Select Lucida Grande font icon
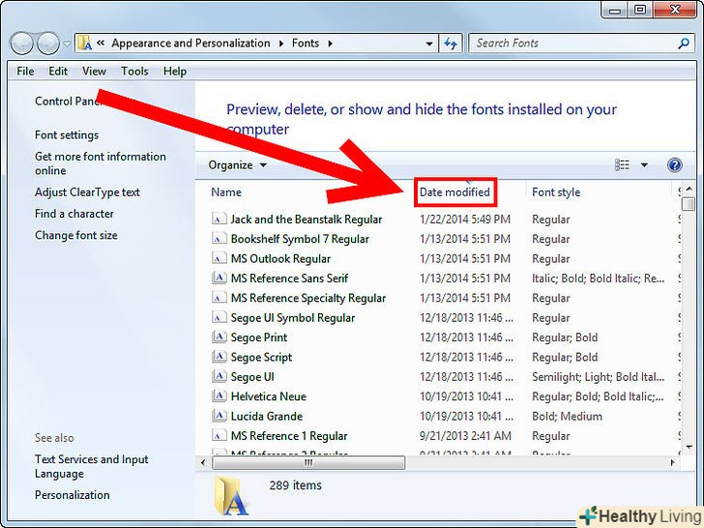This screenshot has height=528, width=704. tap(219, 416)
